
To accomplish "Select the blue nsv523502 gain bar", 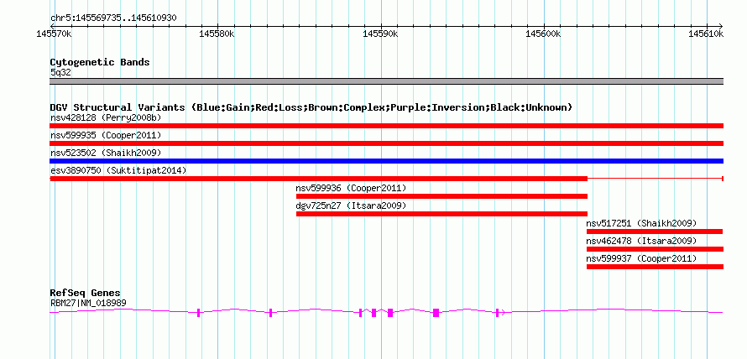I will tap(386, 161).
